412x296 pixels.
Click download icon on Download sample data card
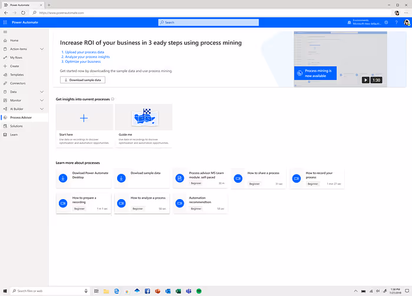[121, 179]
